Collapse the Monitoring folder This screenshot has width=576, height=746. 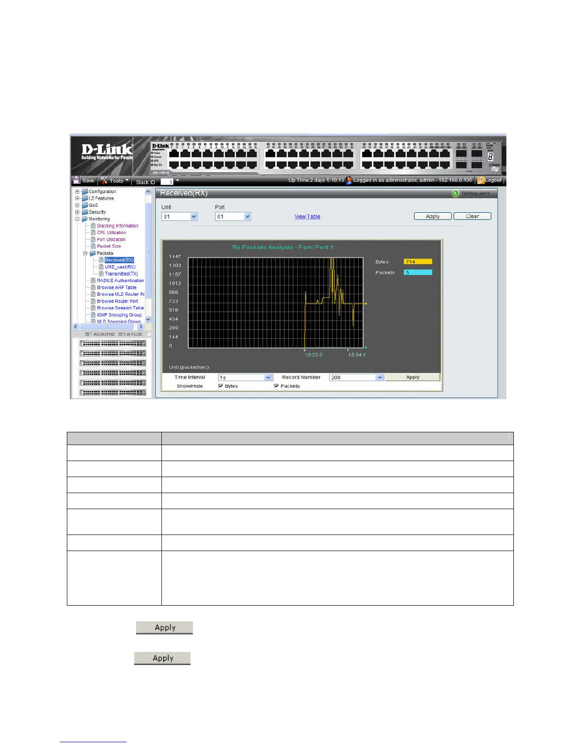click(77, 219)
